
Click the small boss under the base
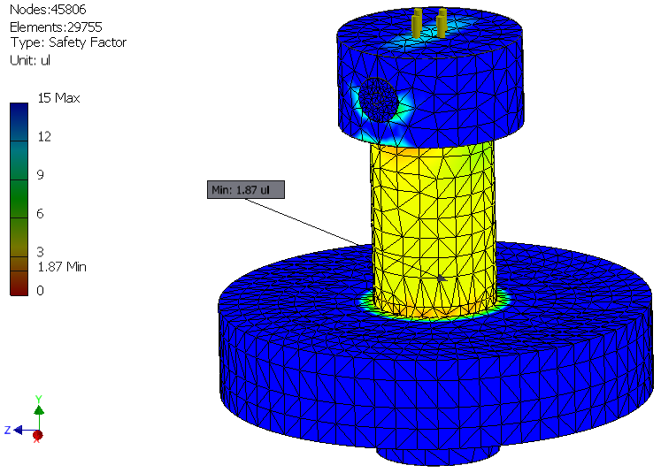pos(438,456)
